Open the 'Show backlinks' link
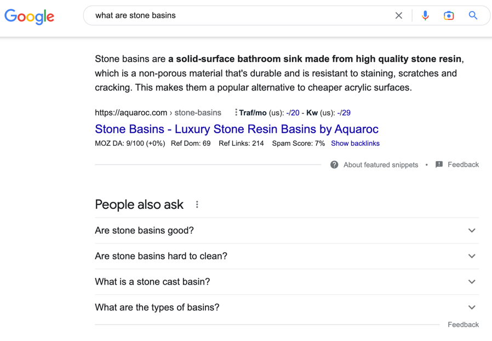 pyautogui.click(x=355, y=144)
